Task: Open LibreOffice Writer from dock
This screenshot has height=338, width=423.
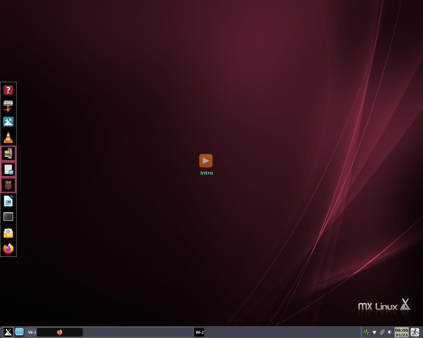Action: click(8, 201)
